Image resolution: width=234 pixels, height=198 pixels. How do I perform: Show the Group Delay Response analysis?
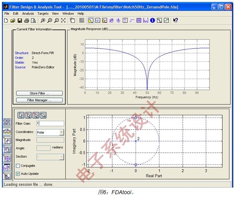(111, 20)
